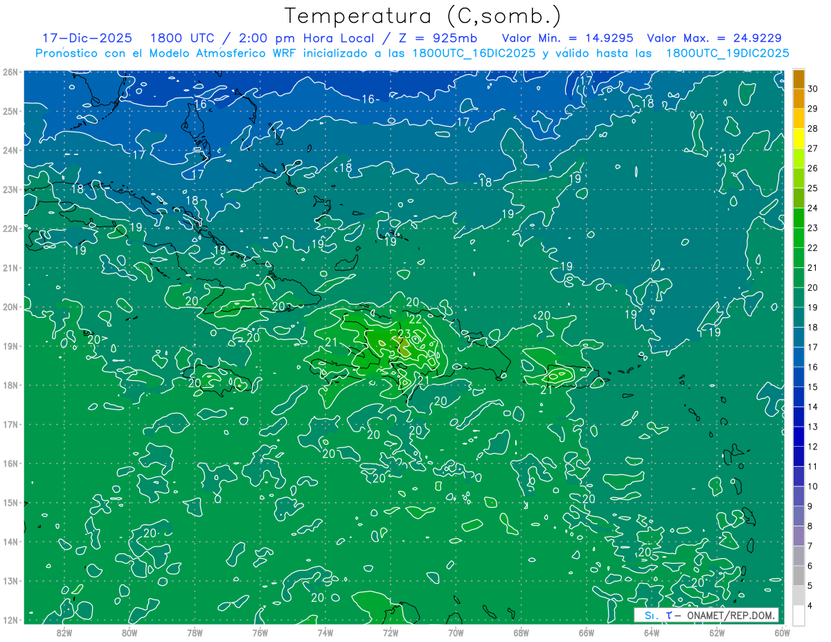The width and height of the screenshot is (831, 642).
Task: Click the '18N' latitude axis label
Action: 10,385
